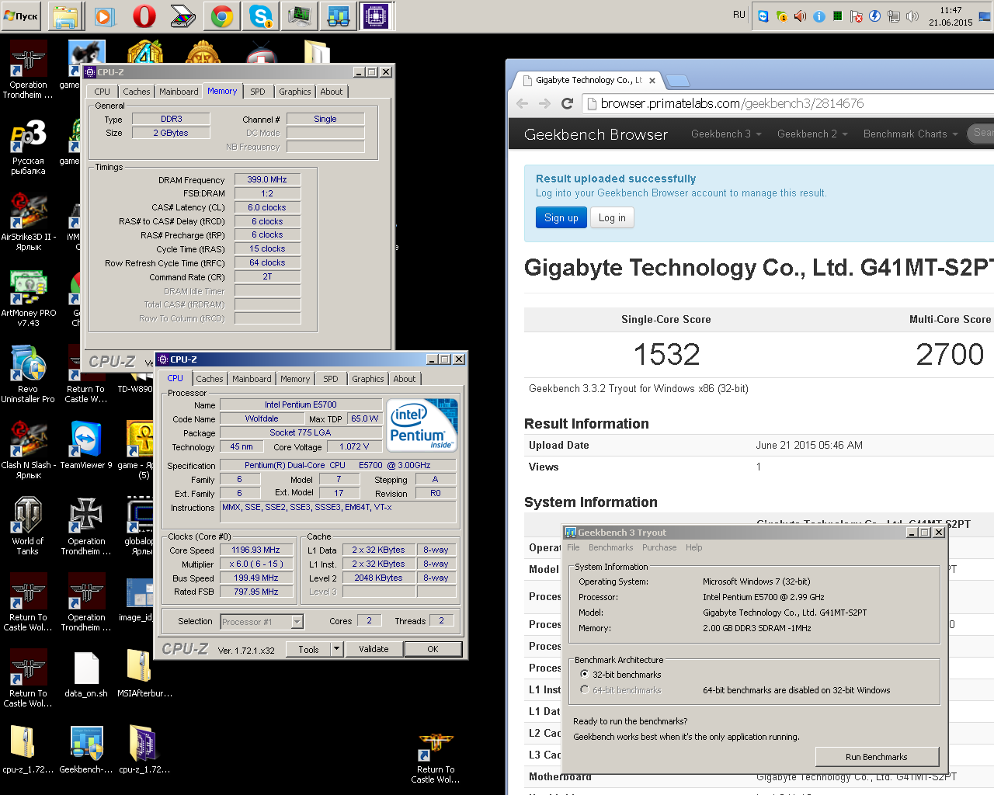Reload the Geekbench result page
994x795 pixels.
[567, 103]
